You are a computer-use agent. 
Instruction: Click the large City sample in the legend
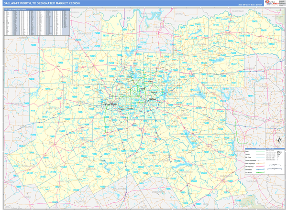279,152
